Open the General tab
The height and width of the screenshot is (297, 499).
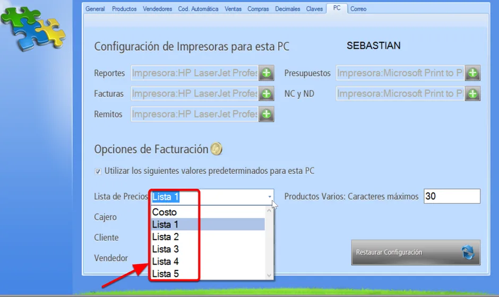[95, 9]
